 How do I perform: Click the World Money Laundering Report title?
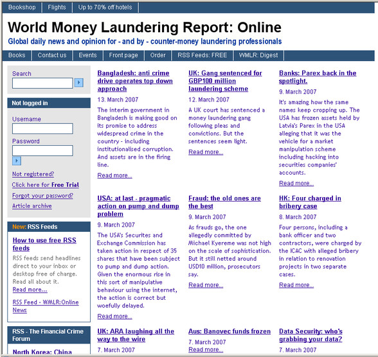pyautogui.click(x=145, y=27)
